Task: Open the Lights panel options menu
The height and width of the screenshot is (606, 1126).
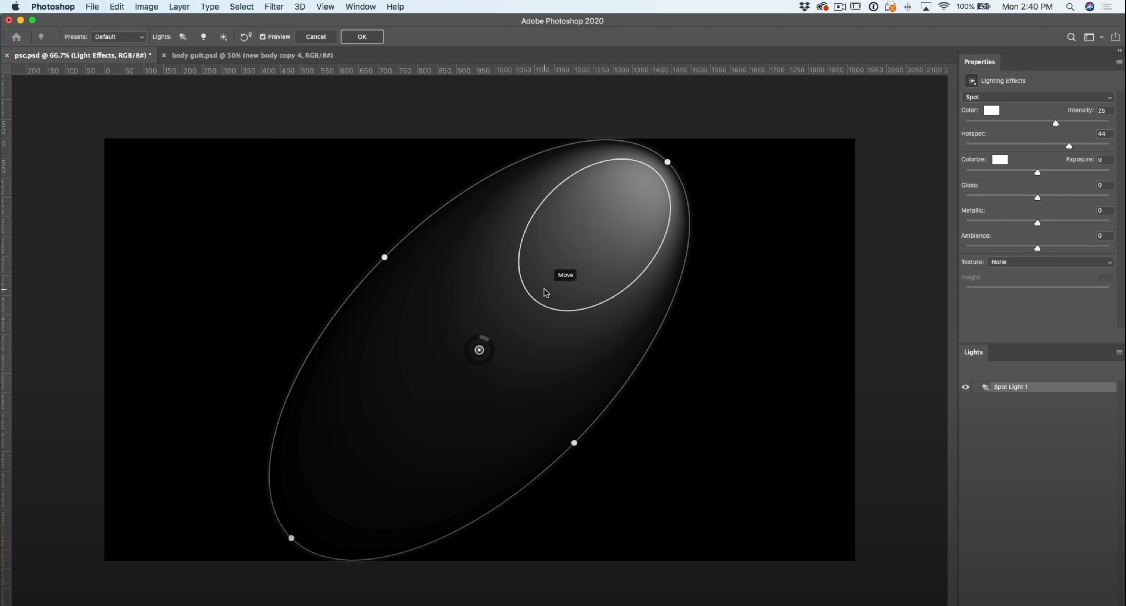Action: coord(1119,352)
